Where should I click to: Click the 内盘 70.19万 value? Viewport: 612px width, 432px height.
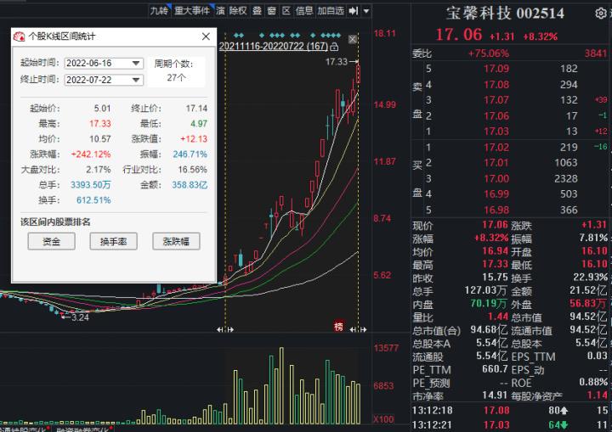point(489,303)
